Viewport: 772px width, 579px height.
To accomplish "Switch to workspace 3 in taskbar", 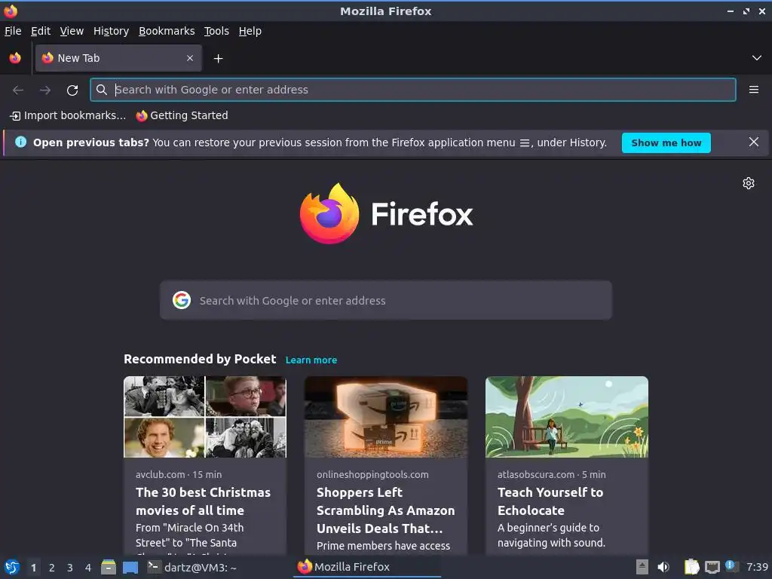I will tap(70, 568).
